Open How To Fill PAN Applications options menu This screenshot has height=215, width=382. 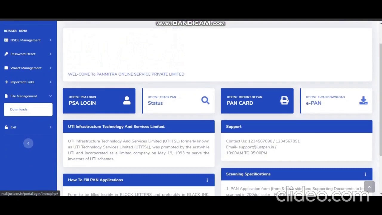[207, 180]
